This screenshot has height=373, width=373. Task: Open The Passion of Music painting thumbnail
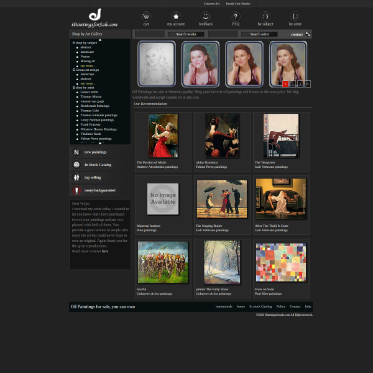[x=163, y=136]
